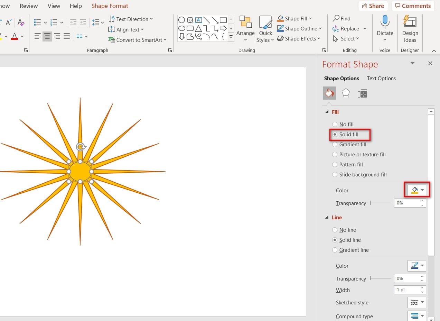Screen dimensions: 440x321
Task: Select the Gradient fill option
Action: pos(349,144)
